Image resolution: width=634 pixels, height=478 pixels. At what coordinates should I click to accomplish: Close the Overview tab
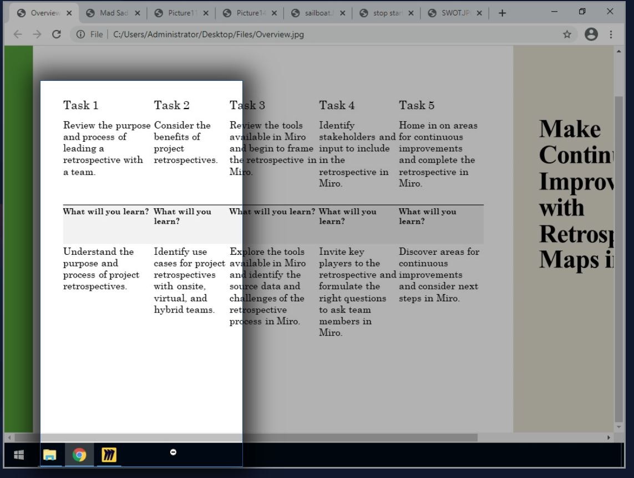pos(69,13)
